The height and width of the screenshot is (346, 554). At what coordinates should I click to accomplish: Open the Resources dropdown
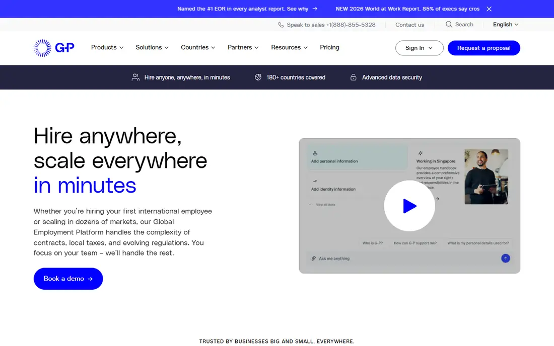tap(290, 47)
